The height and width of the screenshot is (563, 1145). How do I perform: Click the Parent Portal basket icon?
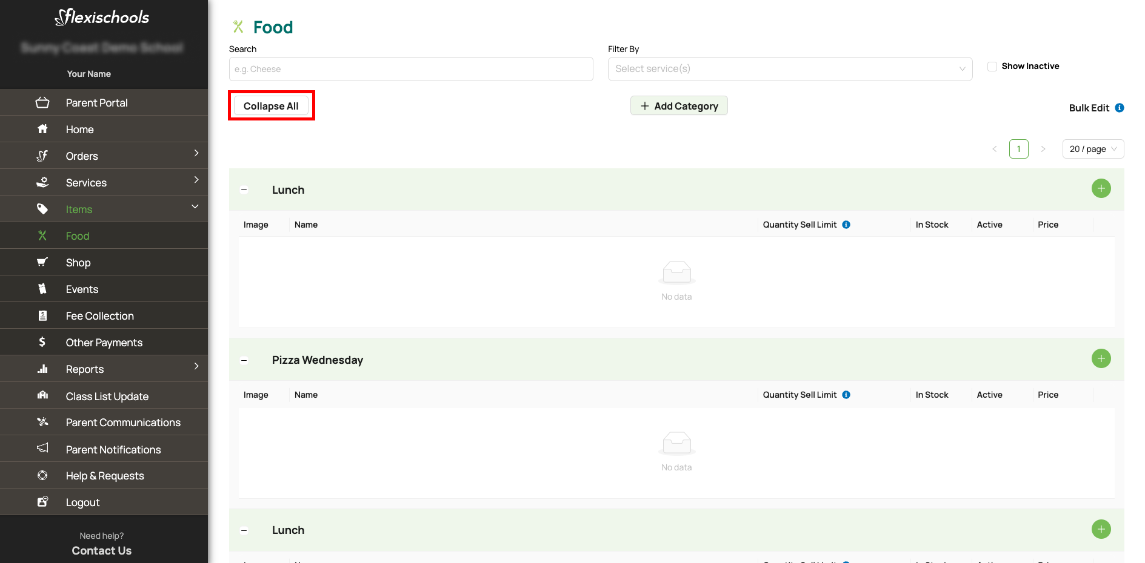click(x=42, y=103)
